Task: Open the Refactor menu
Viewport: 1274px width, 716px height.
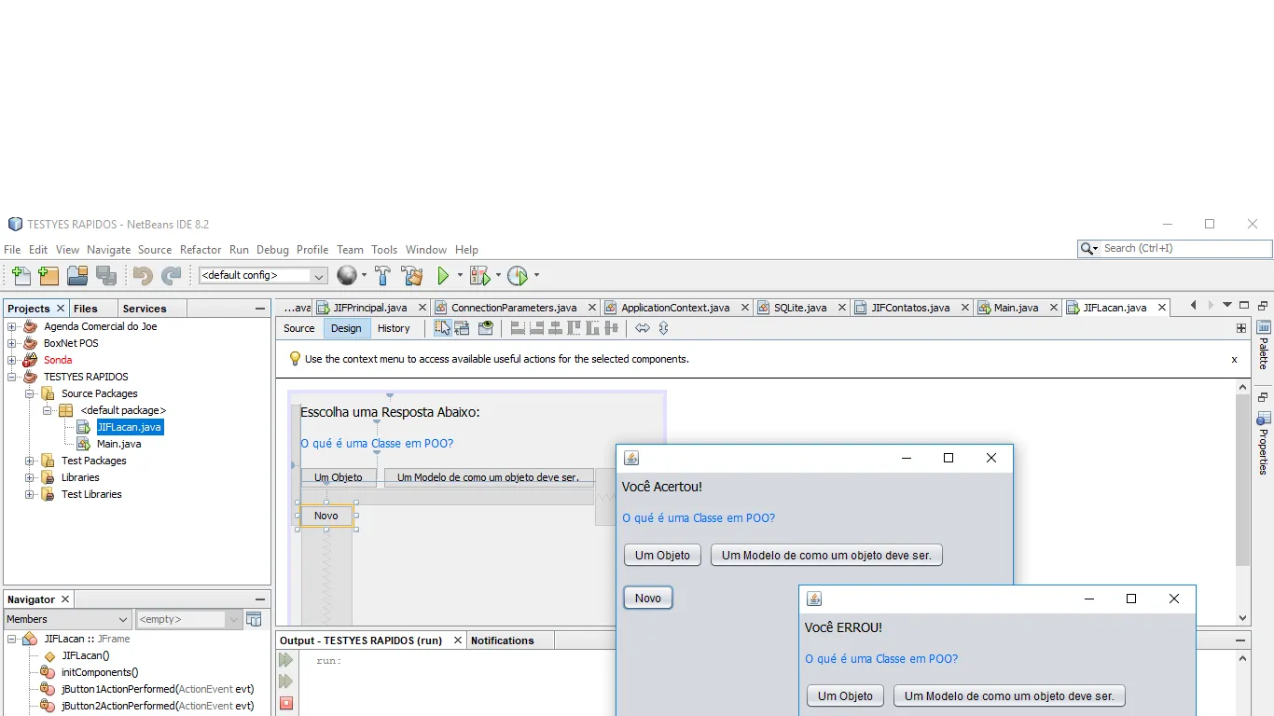Action: point(201,250)
